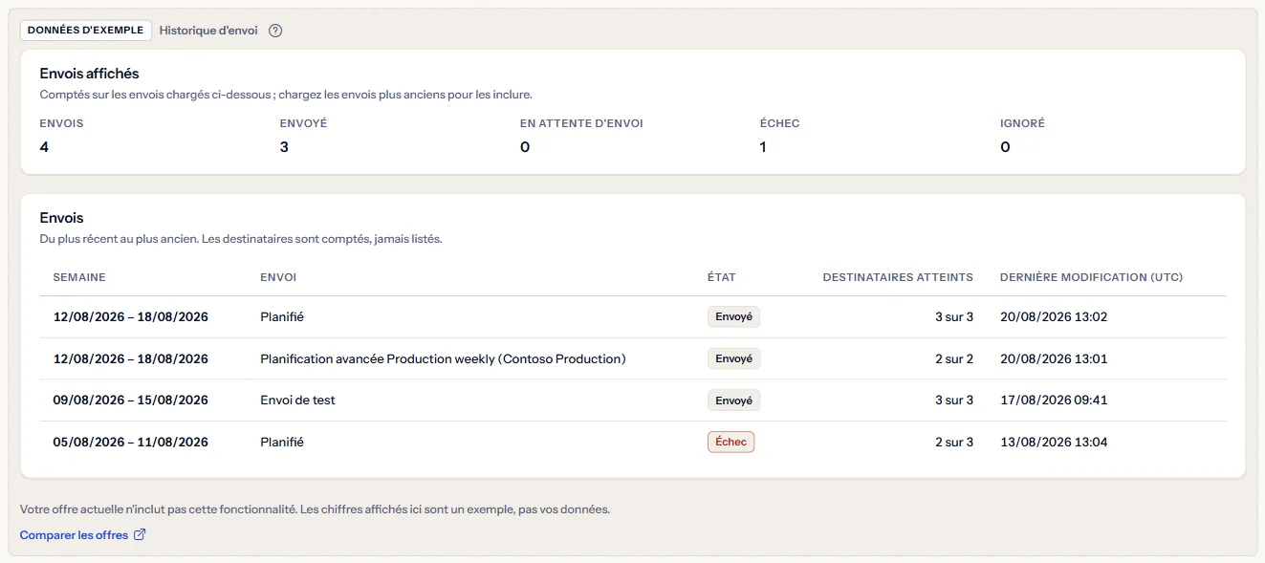Screen dimensions: 1265x563
Task: Click the Envois affichés heading
Action: (x=90, y=73)
